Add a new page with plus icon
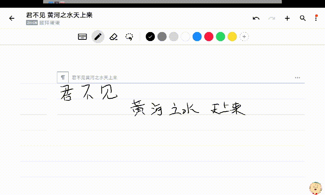Viewport: 325px width, 195px height. [x=287, y=18]
